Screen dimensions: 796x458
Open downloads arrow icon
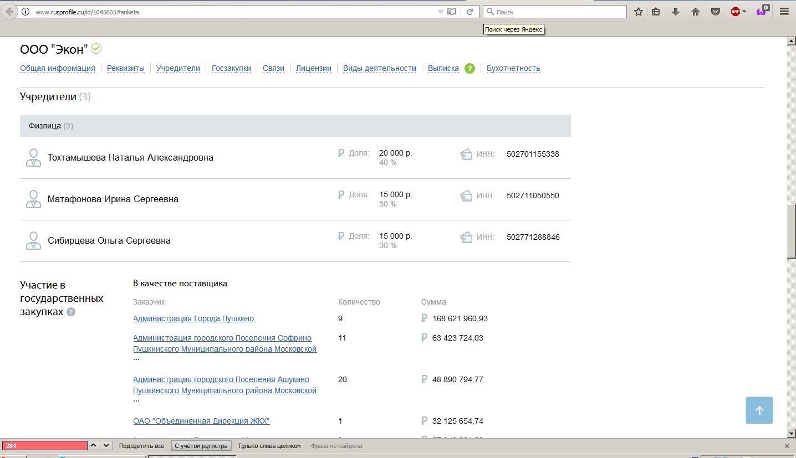tap(676, 12)
